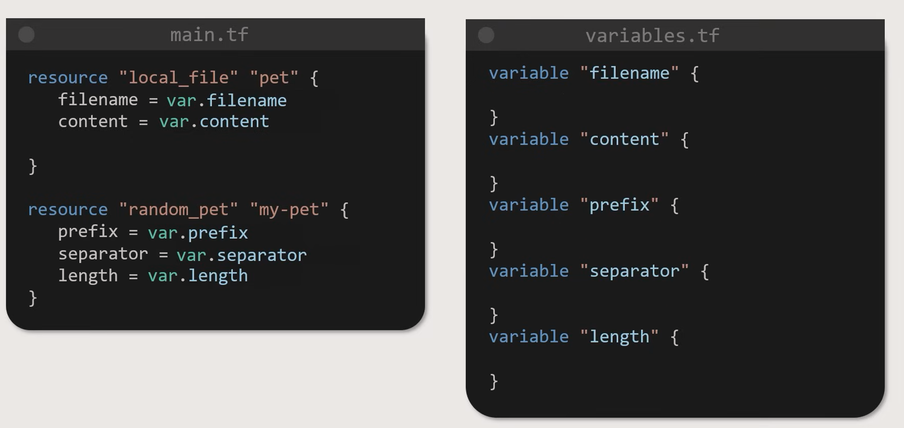This screenshot has width=904, height=428.
Task: Click opening brace of variable "filename" block
Action: [695, 74]
